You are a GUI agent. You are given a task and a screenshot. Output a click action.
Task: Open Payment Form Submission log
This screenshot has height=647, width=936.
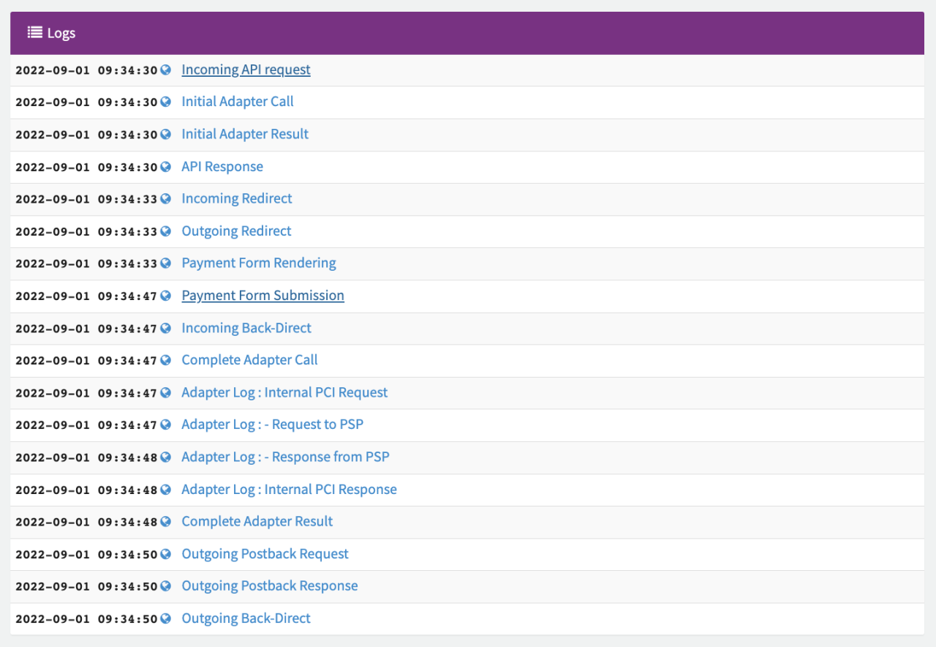point(263,295)
